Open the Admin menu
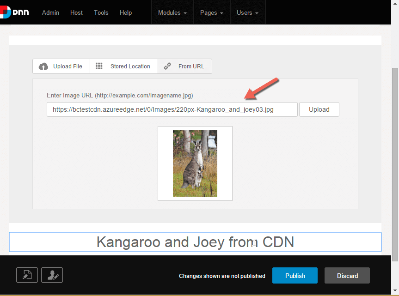Image resolution: width=399 pixels, height=296 pixels. coord(50,12)
